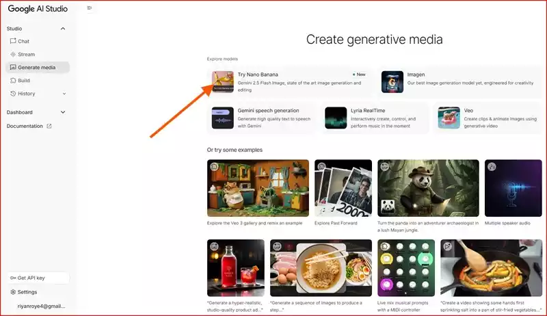Click the badge icon on the ramen example
Screen dimensions: 547x316
pyautogui.click(x=277, y=247)
